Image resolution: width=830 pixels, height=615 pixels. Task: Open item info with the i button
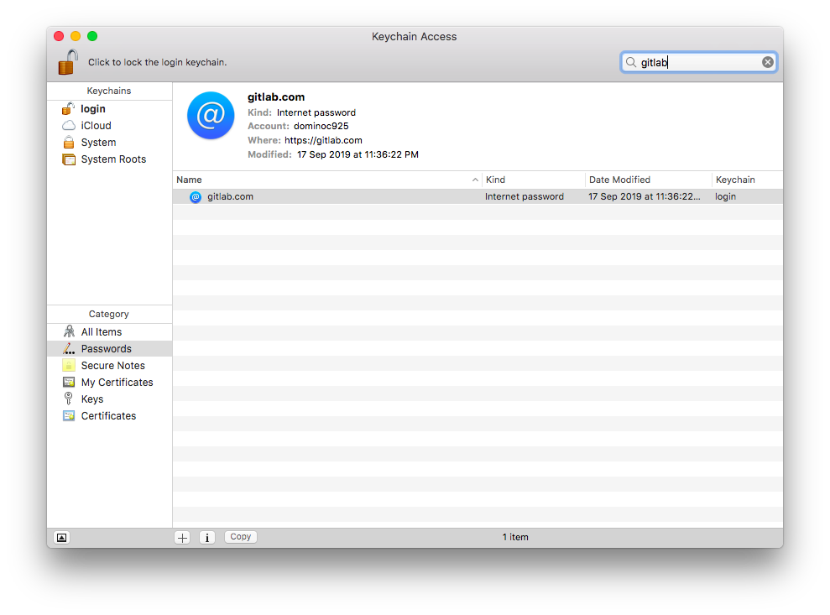(x=207, y=536)
